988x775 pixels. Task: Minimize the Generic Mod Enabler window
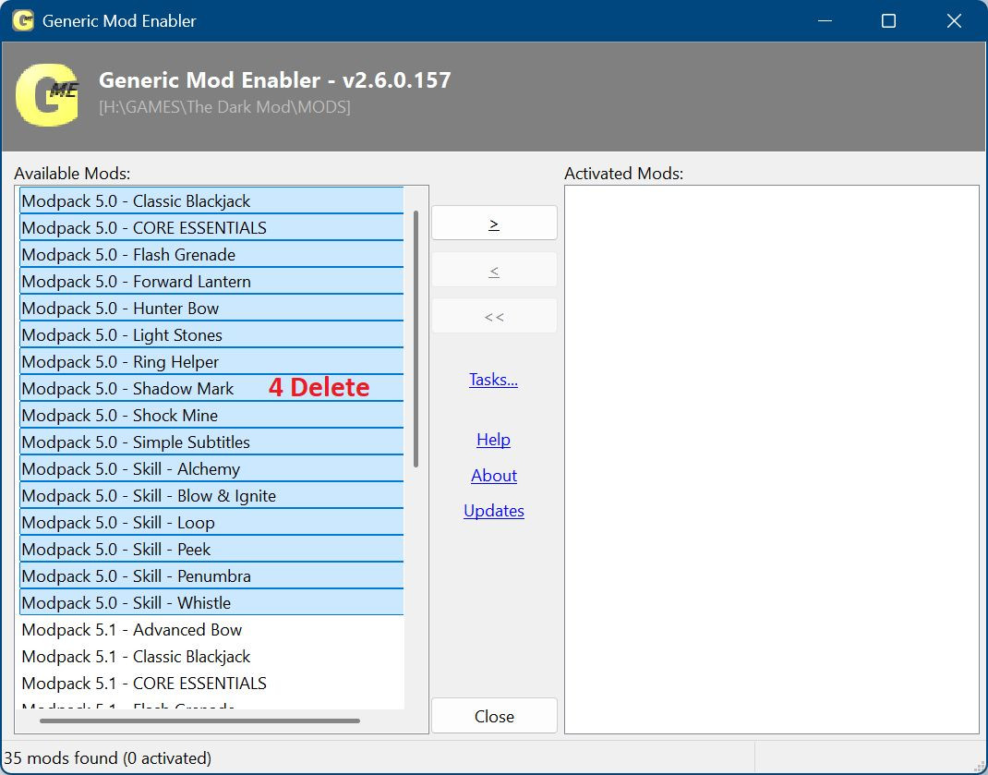tap(825, 21)
